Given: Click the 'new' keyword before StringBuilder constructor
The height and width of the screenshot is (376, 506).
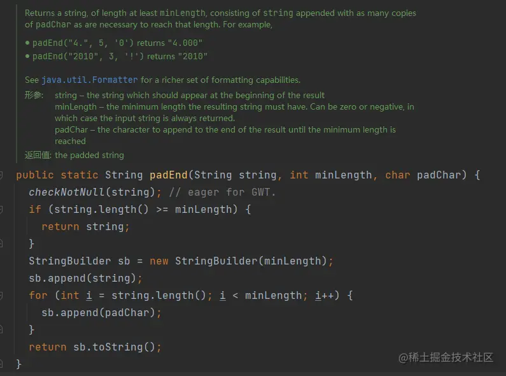Looking at the screenshot, I should click(158, 261).
